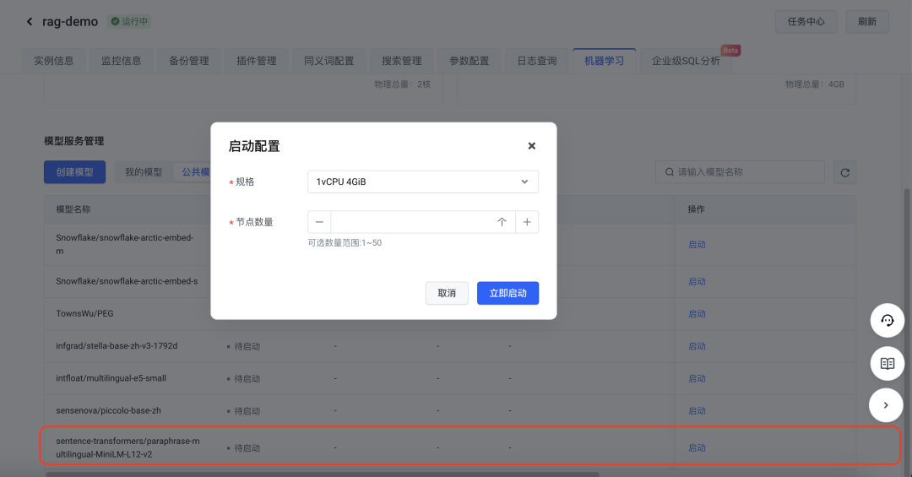The image size is (912, 477).
Task: Switch to the 实例信息 tab
Action: (x=53, y=61)
